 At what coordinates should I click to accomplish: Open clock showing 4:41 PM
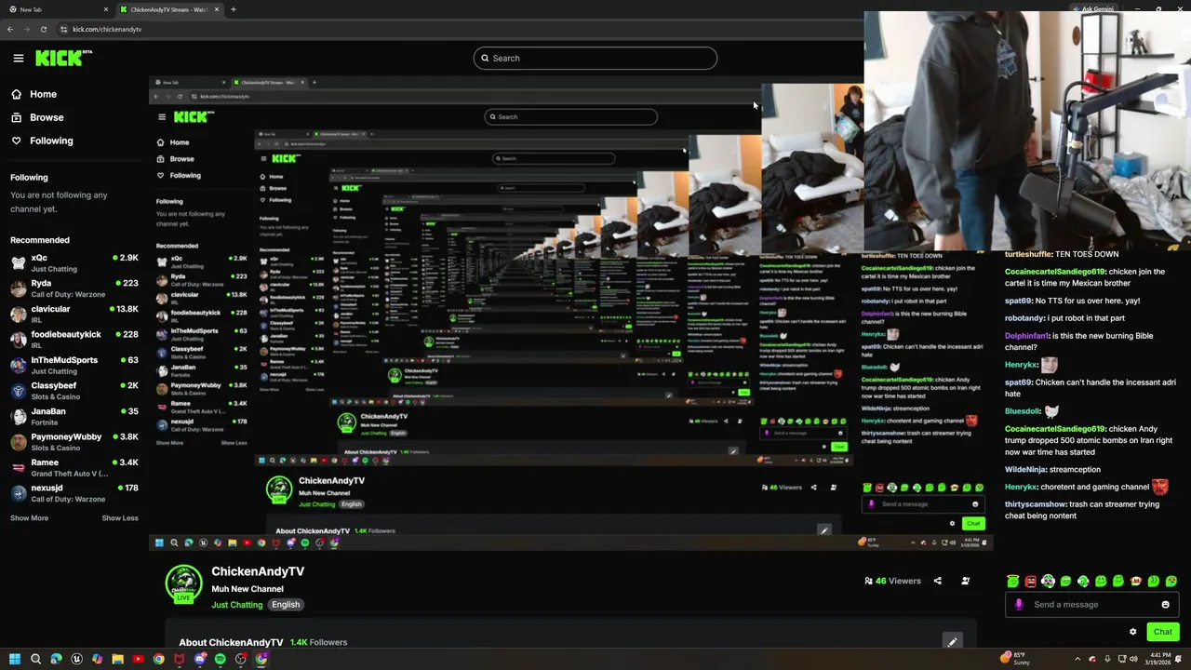tap(1158, 659)
